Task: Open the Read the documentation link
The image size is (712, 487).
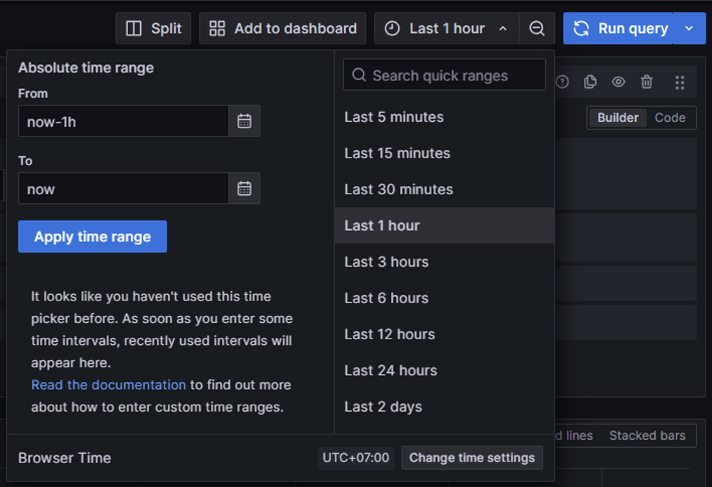Action: point(108,385)
